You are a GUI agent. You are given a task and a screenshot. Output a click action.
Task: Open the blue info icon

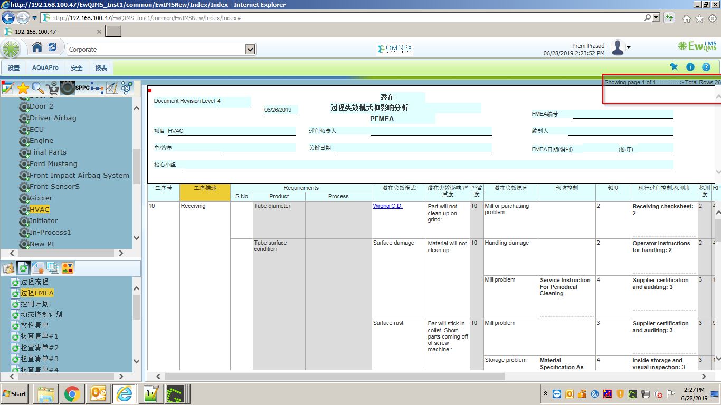click(x=690, y=67)
